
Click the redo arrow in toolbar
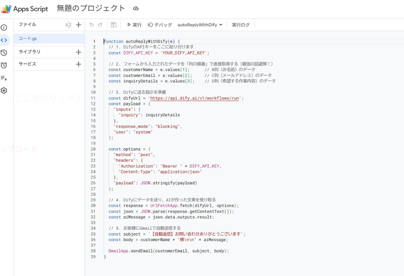(x=100, y=25)
